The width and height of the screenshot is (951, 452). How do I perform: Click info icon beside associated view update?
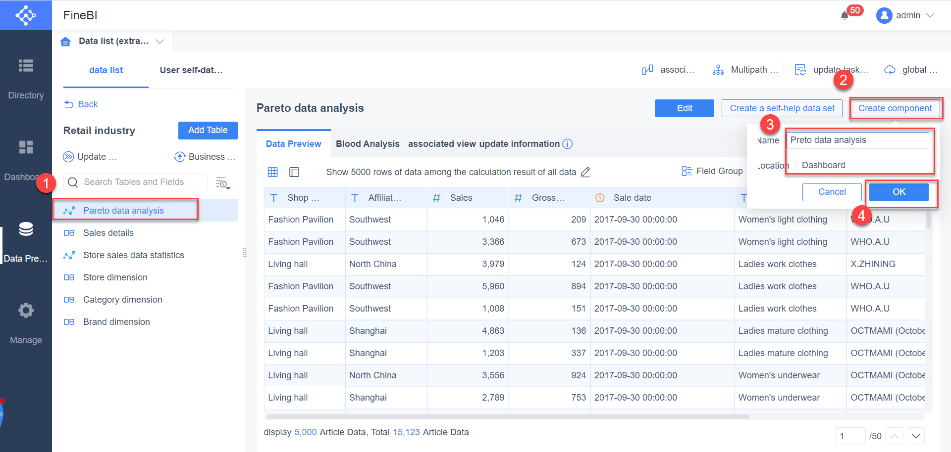pyautogui.click(x=568, y=144)
